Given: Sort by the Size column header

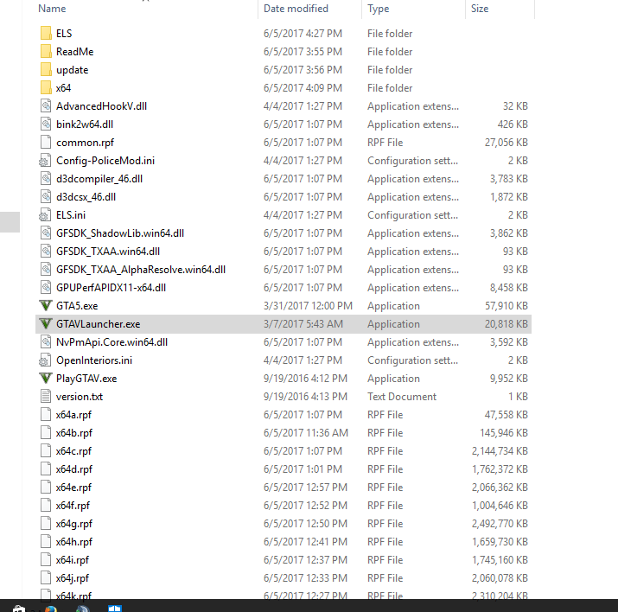Looking at the screenshot, I should (x=480, y=9).
